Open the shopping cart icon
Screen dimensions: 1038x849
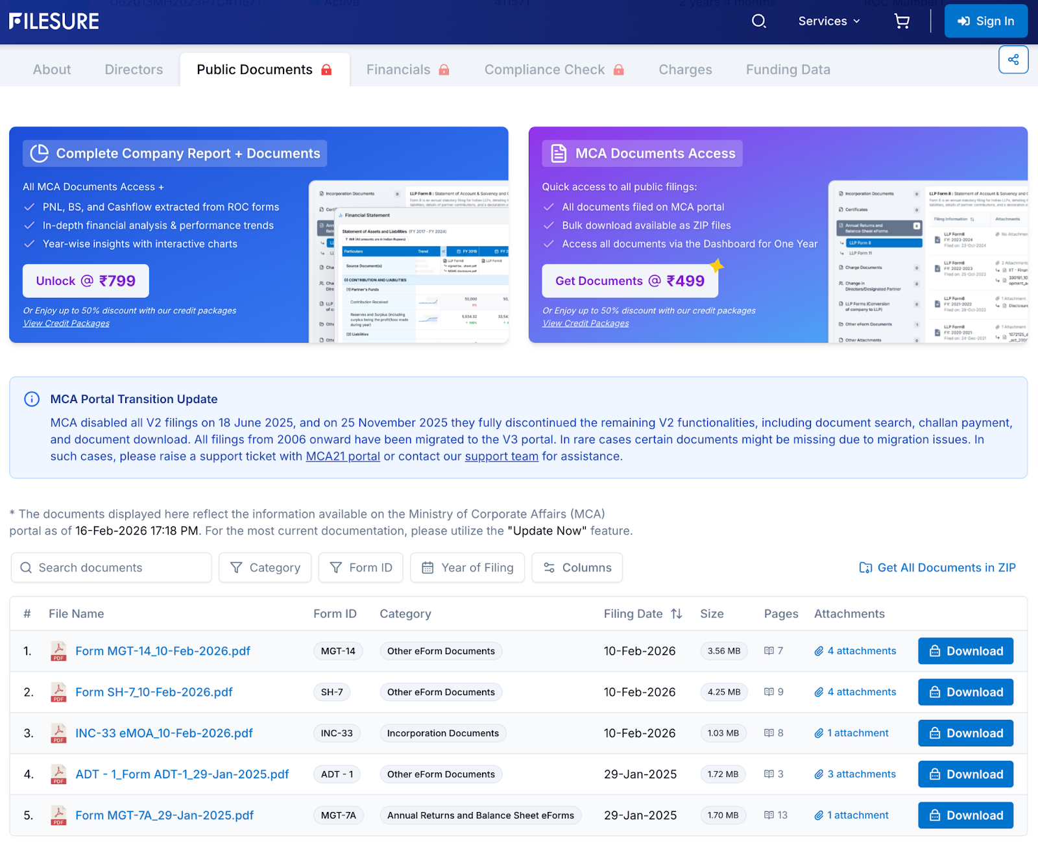pyautogui.click(x=901, y=21)
